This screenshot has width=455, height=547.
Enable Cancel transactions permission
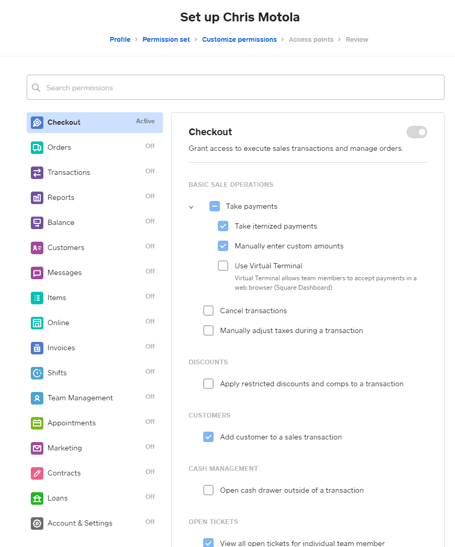point(208,311)
